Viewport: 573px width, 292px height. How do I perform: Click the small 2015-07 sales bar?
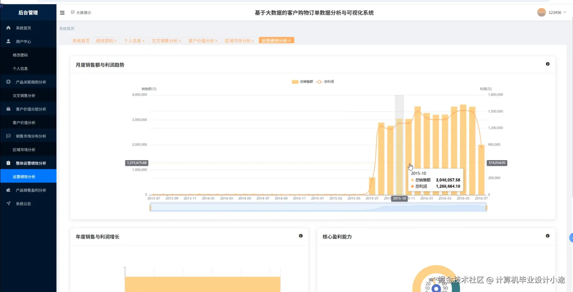[x=372, y=186]
